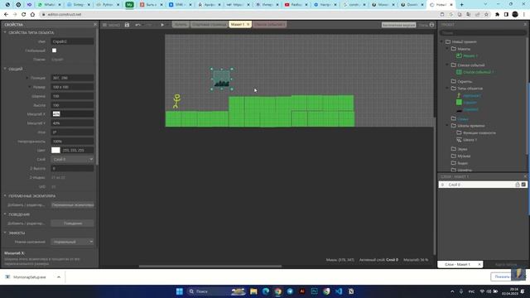Toggle the lock icon on Слой 0

click(x=517, y=185)
